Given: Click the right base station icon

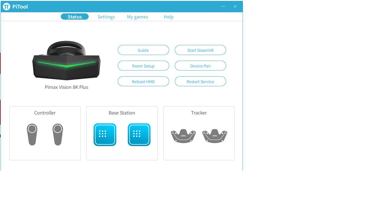Looking at the screenshot, I should pos(139,135).
